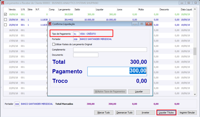Click the bottom Portador code field 008
Screen dimensions: 200x117
pos(17,104)
